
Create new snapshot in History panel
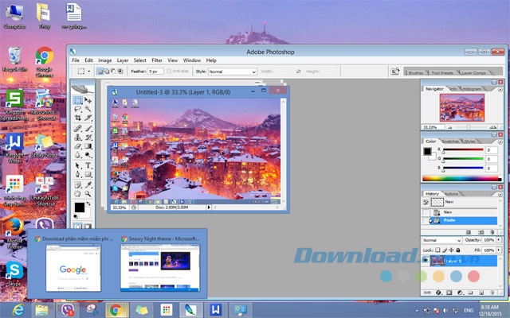click(x=481, y=232)
